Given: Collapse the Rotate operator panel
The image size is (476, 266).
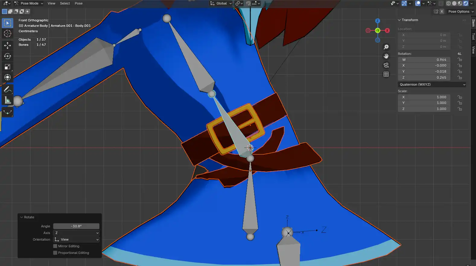Looking at the screenshot, I should pos(21,217).
